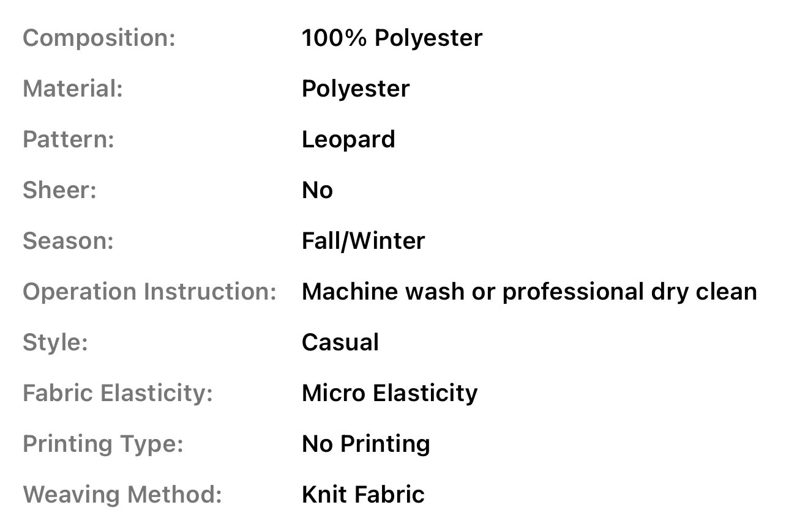The width and height of the screenshot is (786, 524).
Task: Click the Sheer label
Action: 59,190
